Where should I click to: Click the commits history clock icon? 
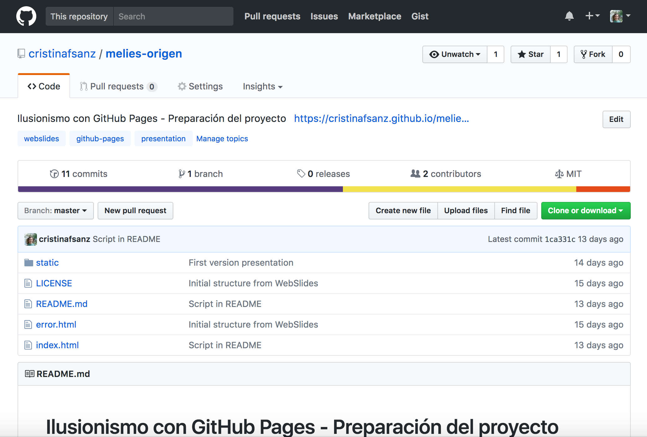[x=54, y=174]
